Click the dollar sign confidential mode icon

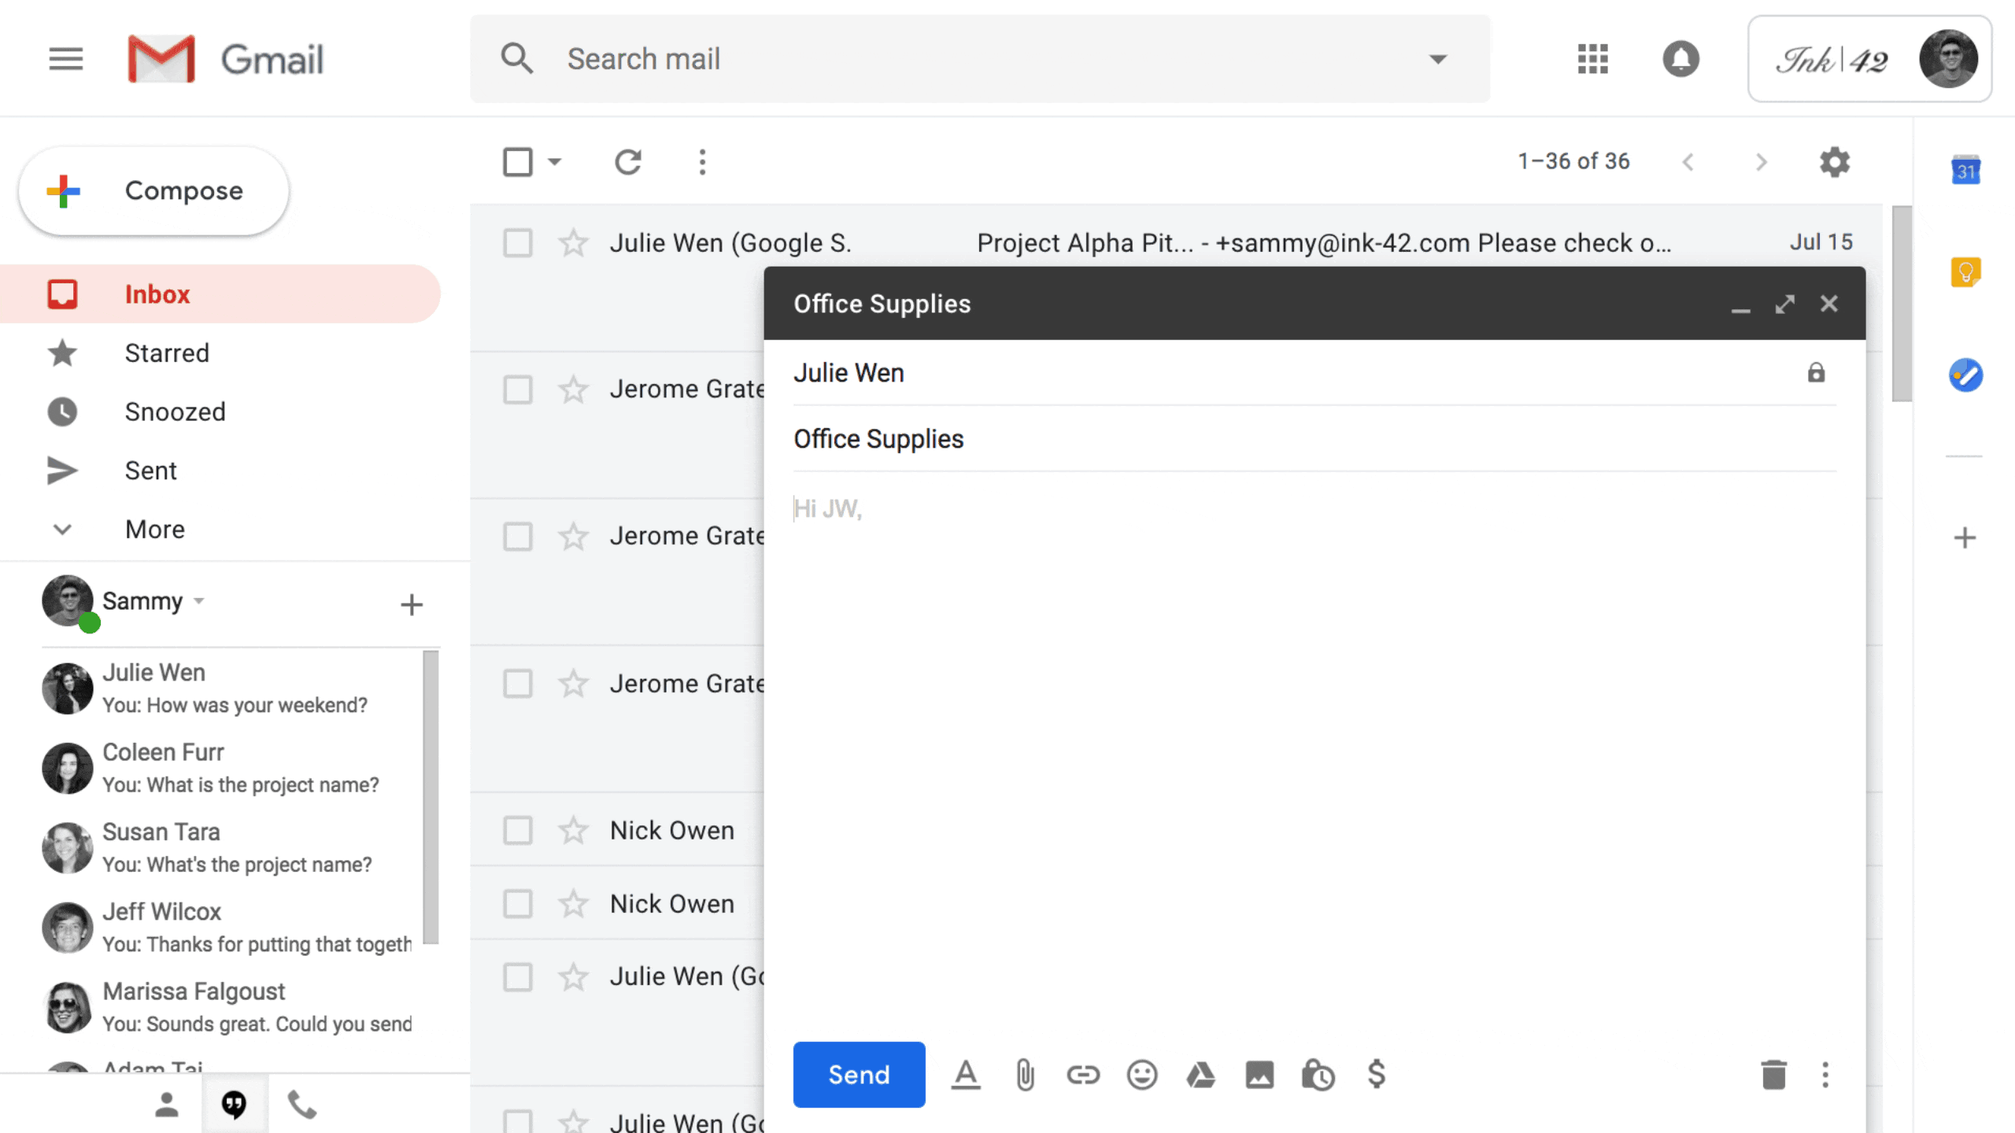pos(1377,1075)
